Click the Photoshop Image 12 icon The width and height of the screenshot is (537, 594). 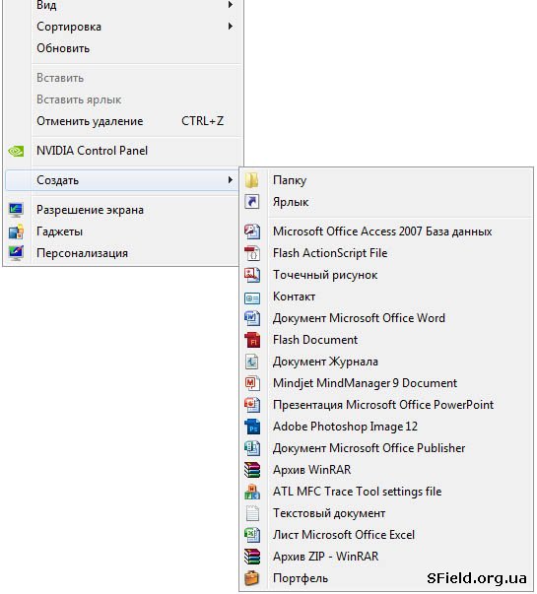click(252, 427)
